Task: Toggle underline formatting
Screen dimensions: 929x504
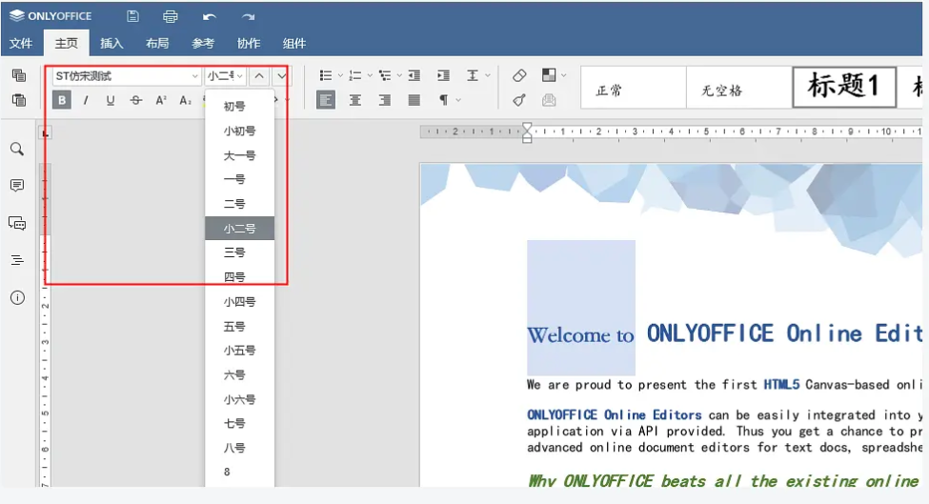Action: (111, 100)
